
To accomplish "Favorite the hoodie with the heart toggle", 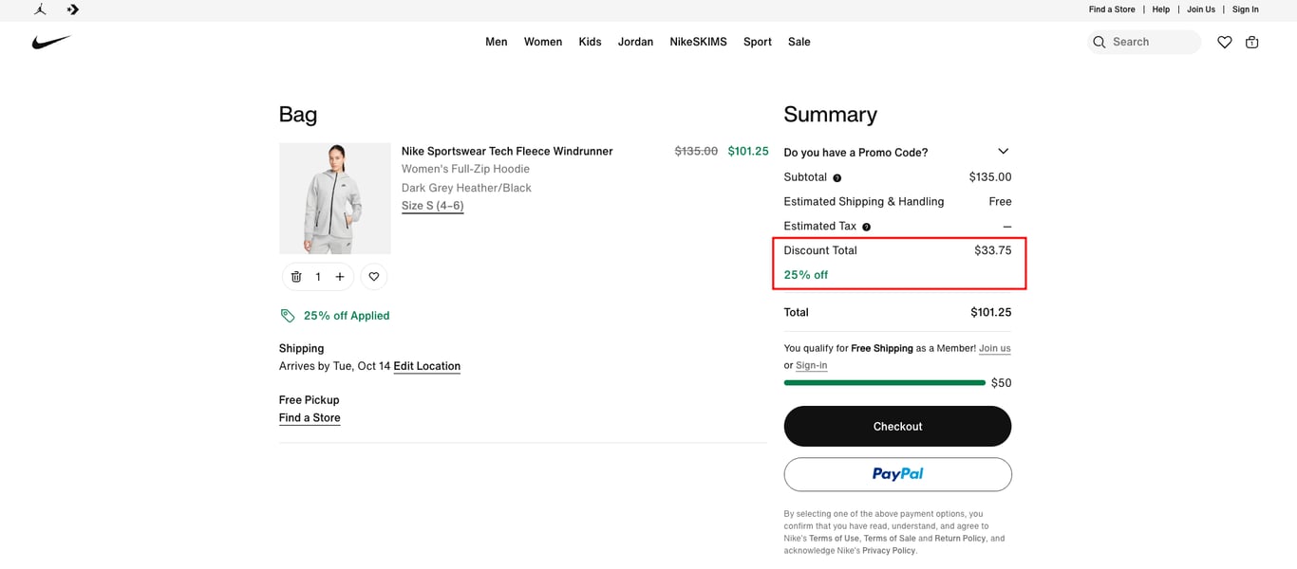I will 373,276.
